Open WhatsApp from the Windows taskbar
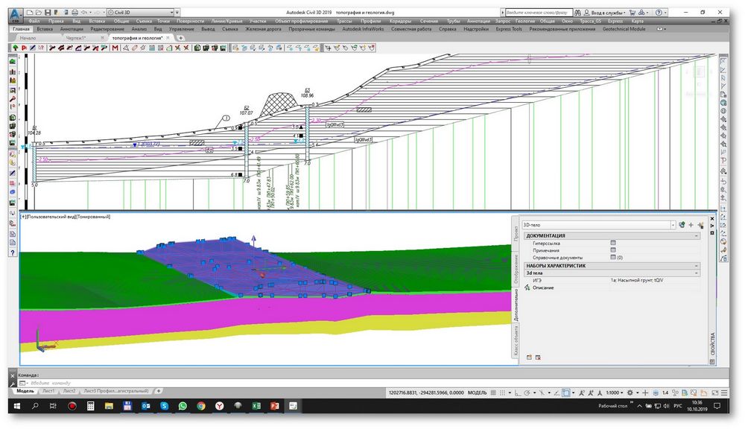The width and height of the screenshot is (745, 429). point(183,407)
